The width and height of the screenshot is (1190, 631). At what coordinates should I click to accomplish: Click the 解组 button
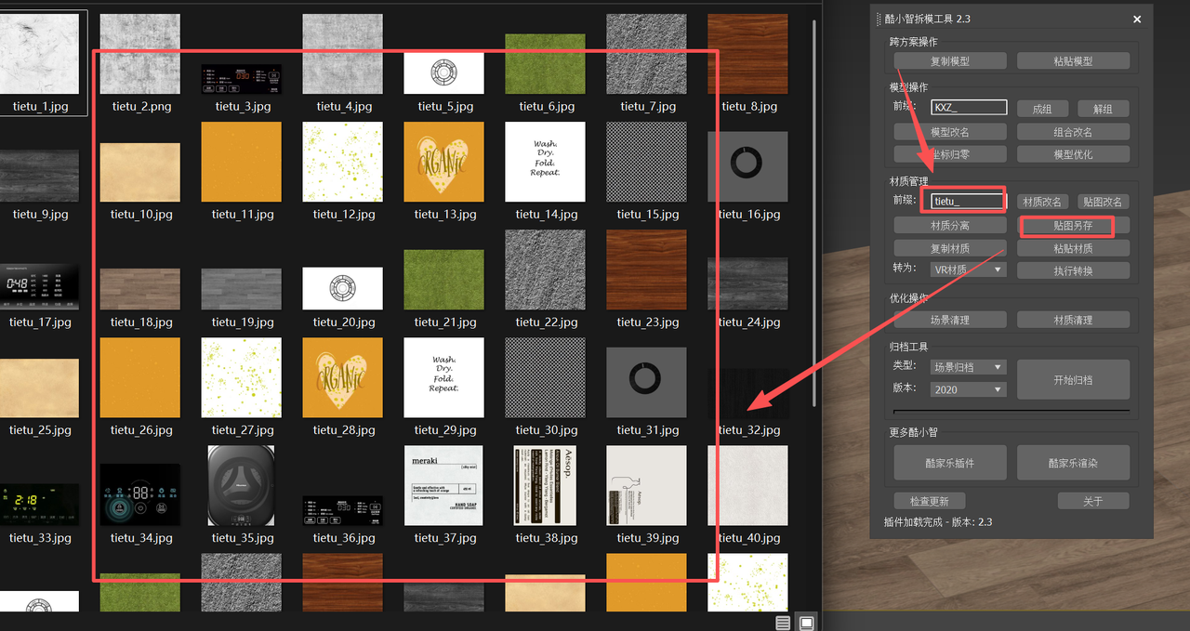pyautogui.click(x=1103, y=109)
